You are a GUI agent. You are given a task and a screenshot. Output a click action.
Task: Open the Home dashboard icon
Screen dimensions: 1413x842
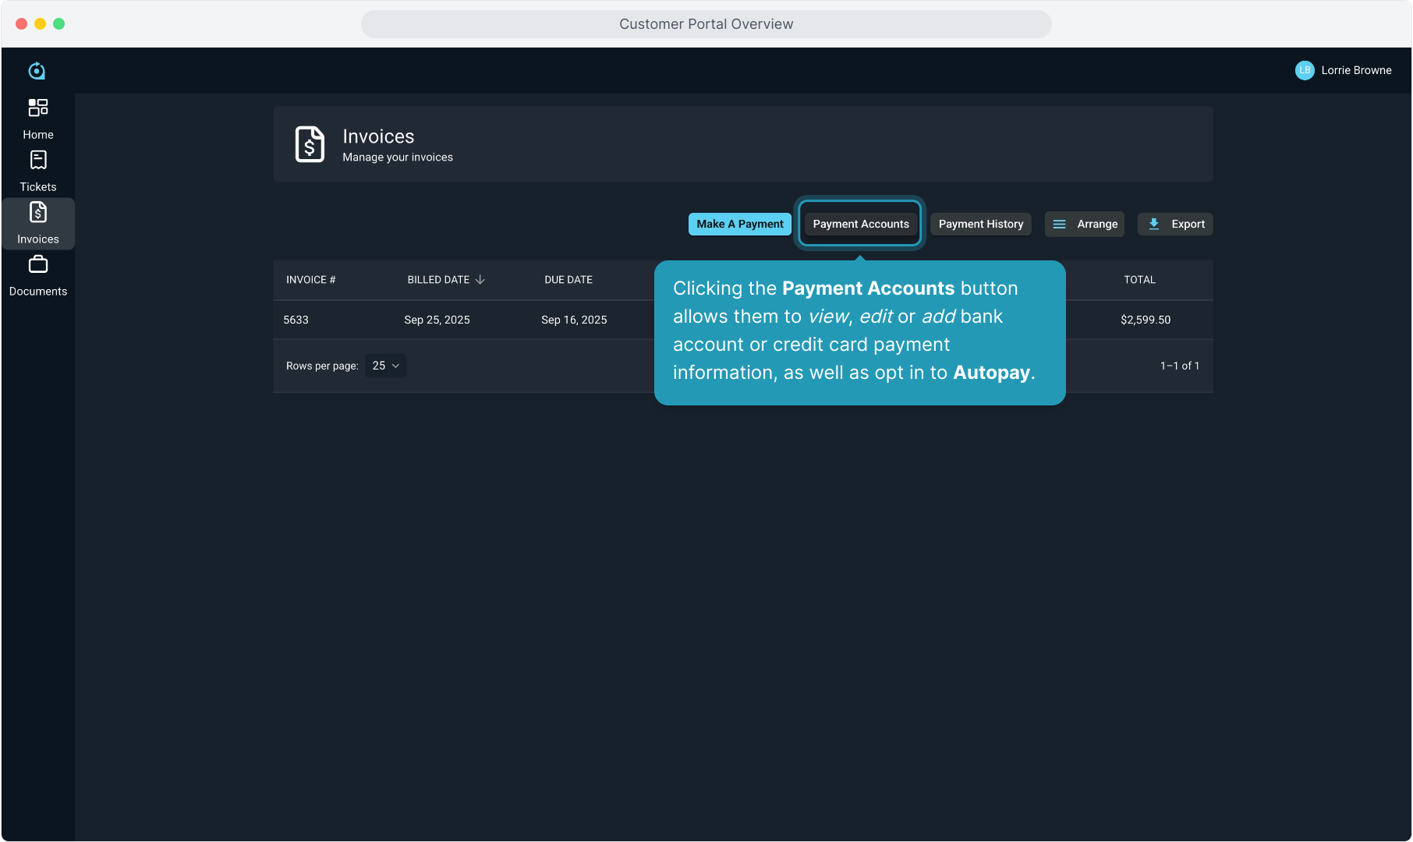click(x=37, y=108)
